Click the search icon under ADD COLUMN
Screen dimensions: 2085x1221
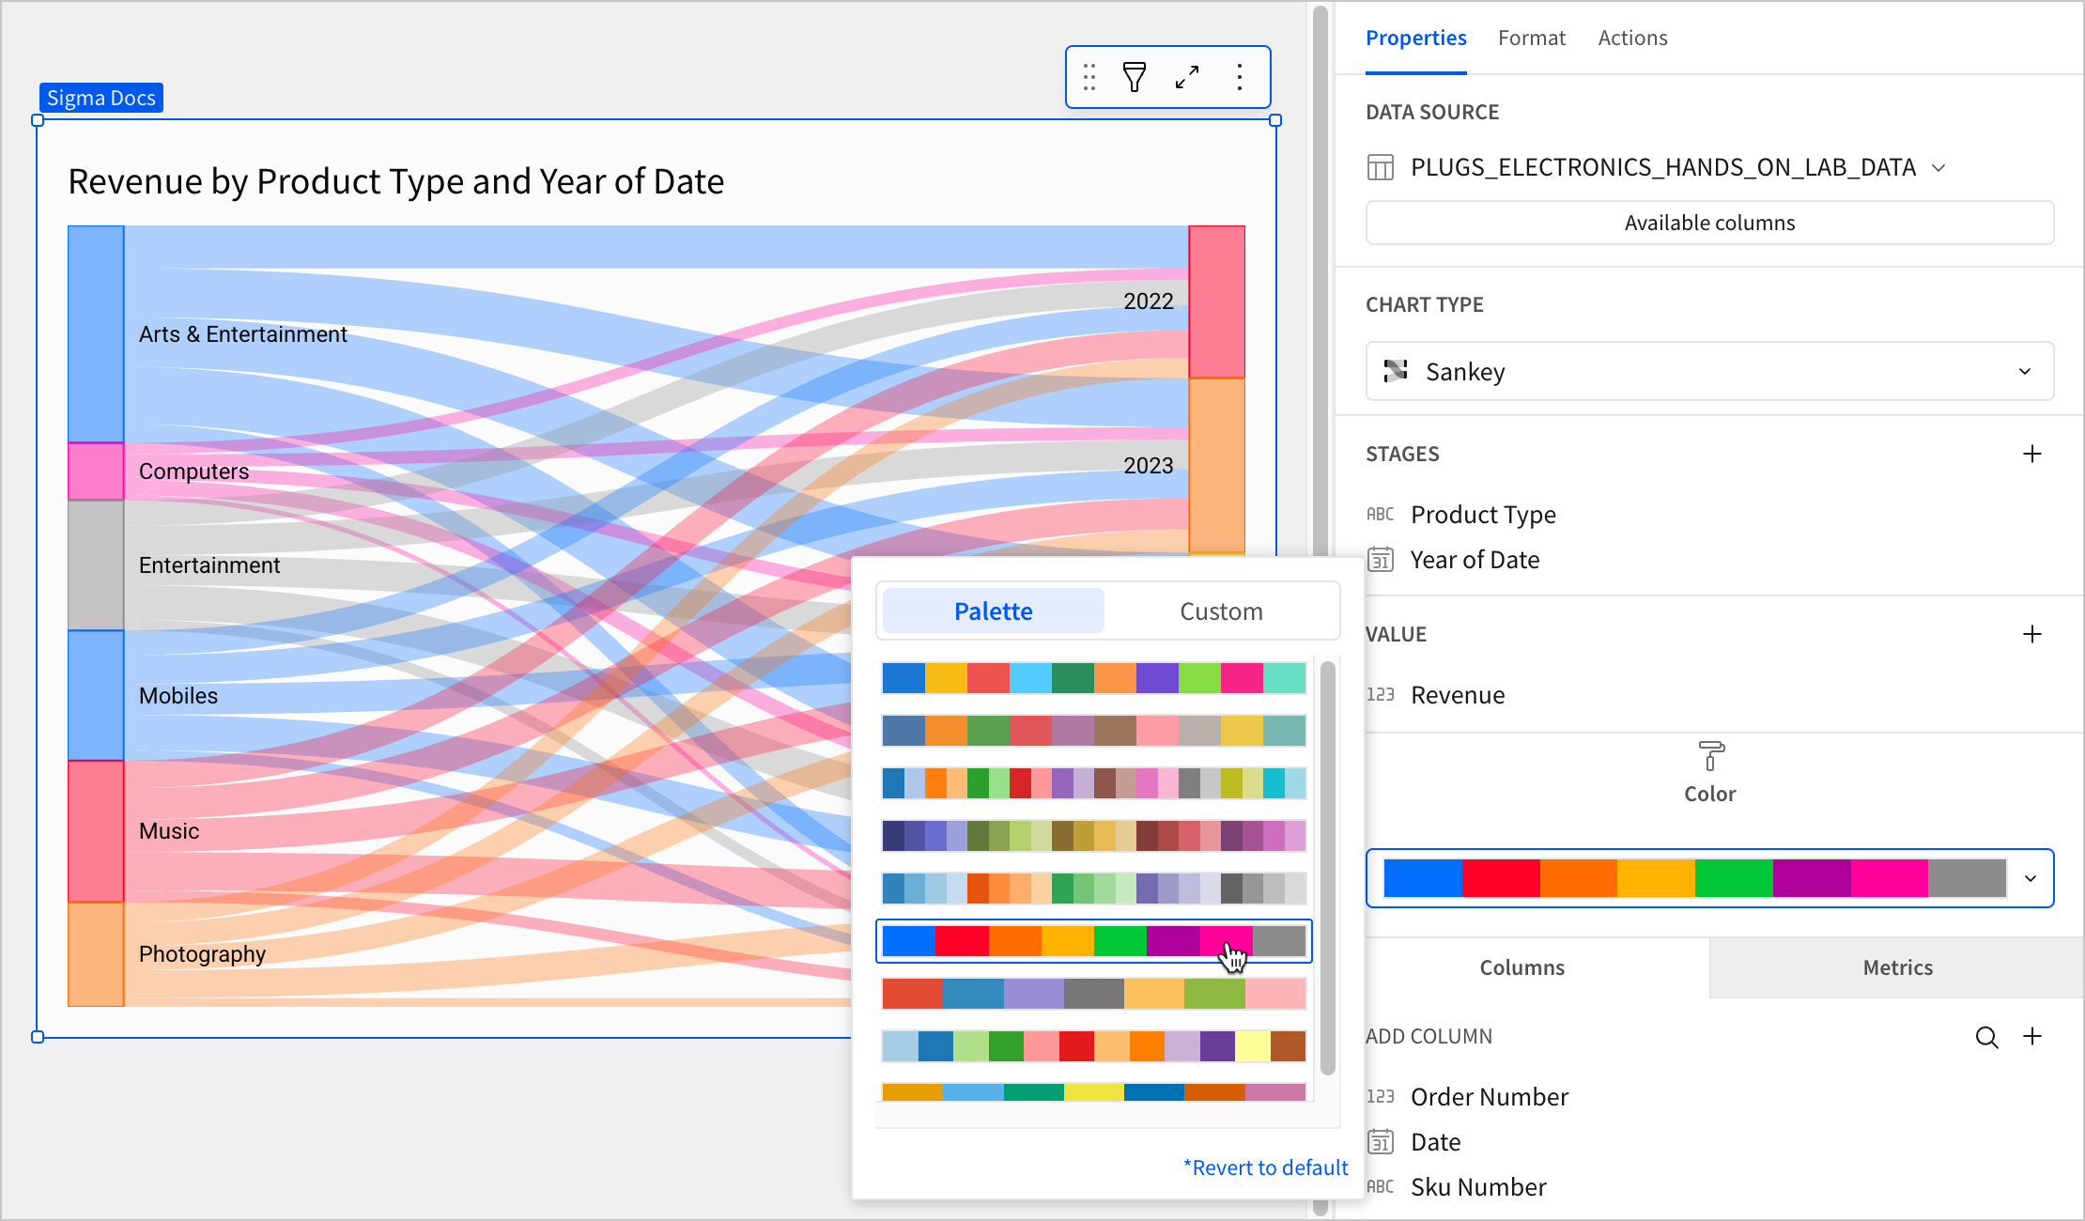[x=1986, y=1037]
